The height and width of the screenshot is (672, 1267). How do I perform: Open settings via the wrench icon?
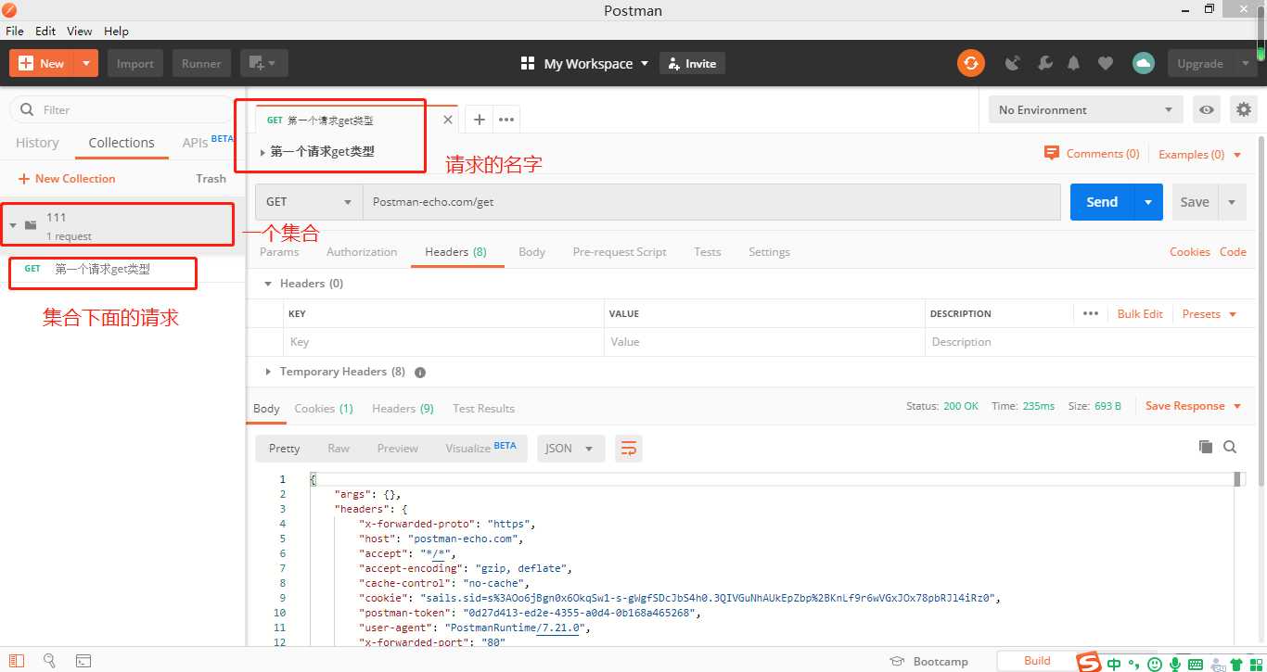click(1044, 63)
